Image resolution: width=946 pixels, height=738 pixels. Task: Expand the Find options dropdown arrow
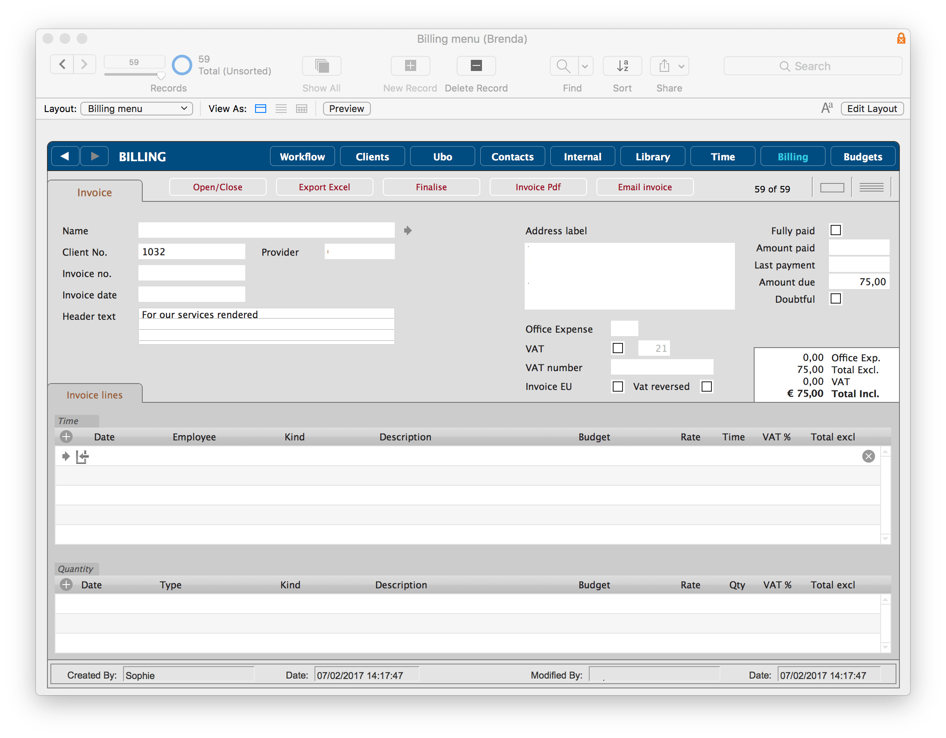pyautogui.click(x=585, y=66)
